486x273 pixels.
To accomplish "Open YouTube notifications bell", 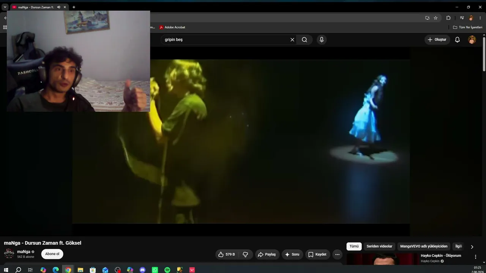I will tap(458, 39).
